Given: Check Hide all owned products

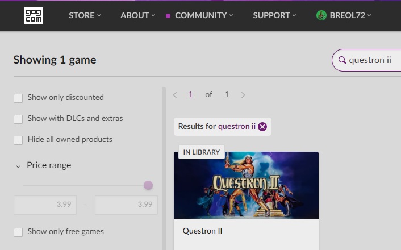Looking at the screenshot, I should (18, 140).
